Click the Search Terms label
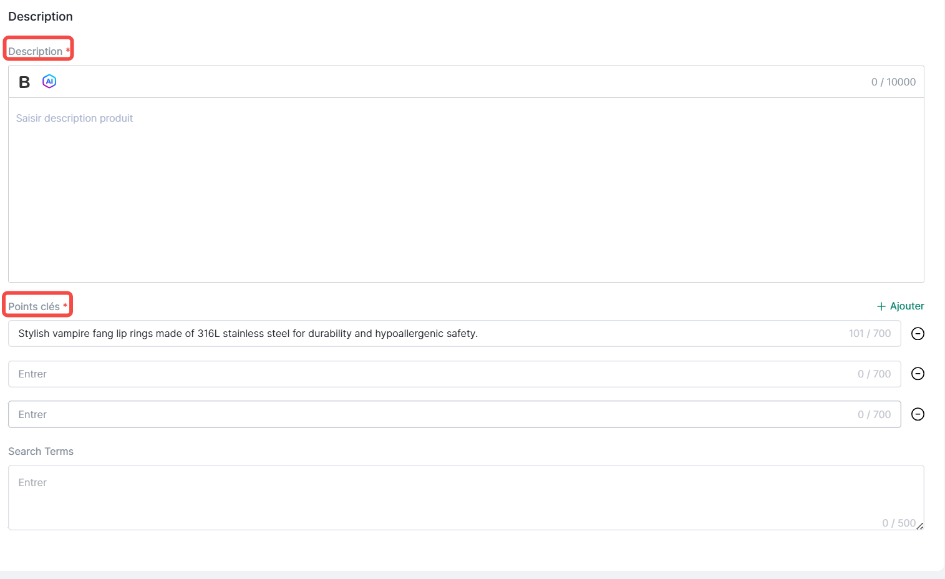 (x=41, y=452)
